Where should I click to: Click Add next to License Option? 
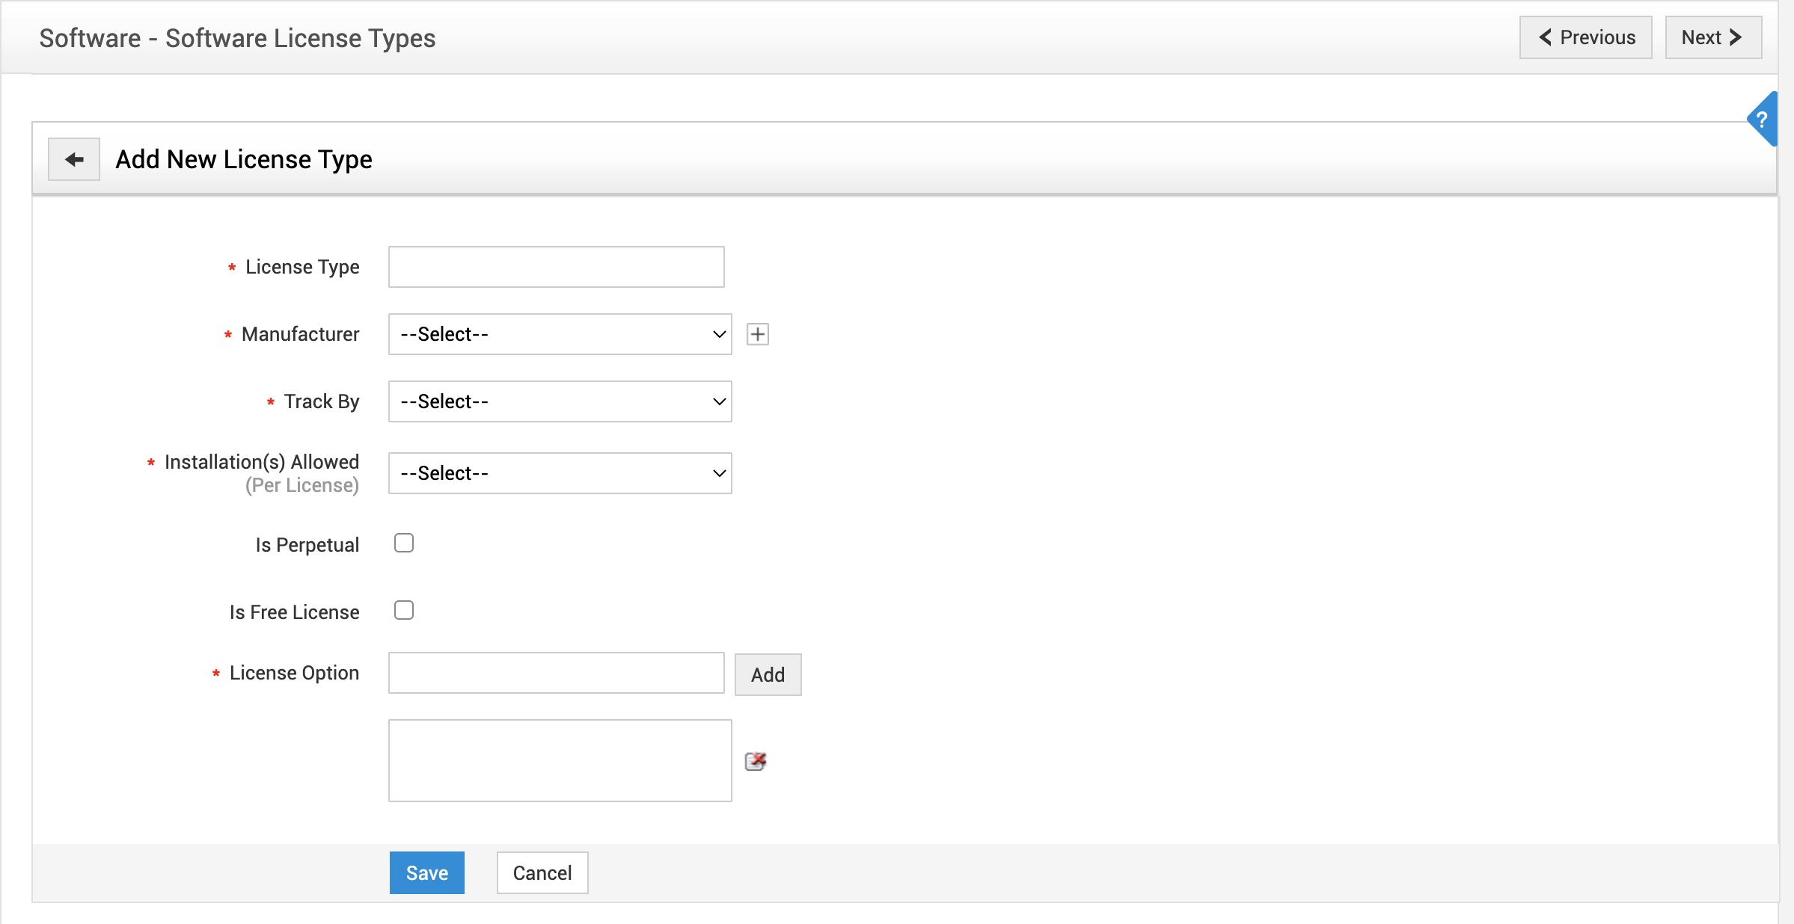click(x=768, y=674)
